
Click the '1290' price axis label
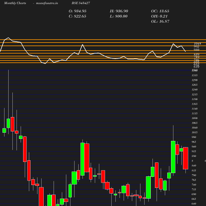(194, 80)
